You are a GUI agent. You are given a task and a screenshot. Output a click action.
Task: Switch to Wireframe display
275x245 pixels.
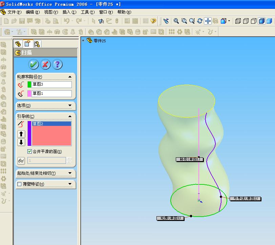click(238, 21)
